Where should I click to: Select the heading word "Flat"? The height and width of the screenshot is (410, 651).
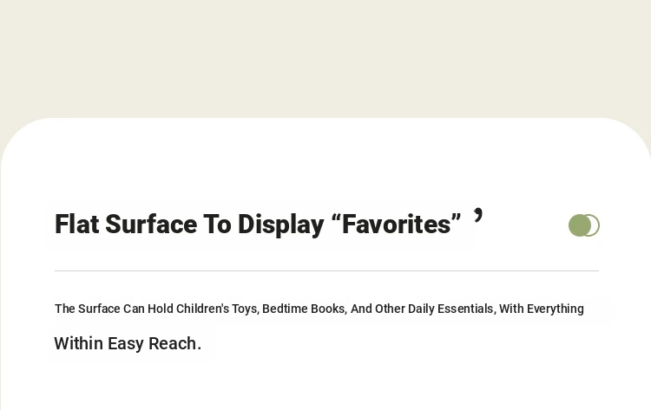pos(76,225)
